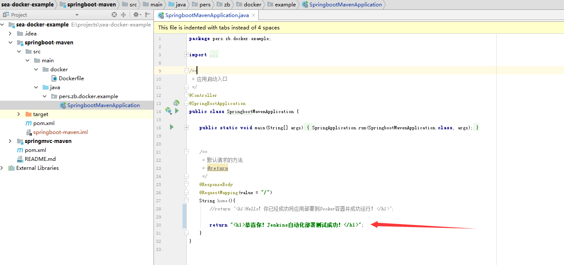
Task: Run main method via line 16 gutter arrow
Action: coord(171,127)
